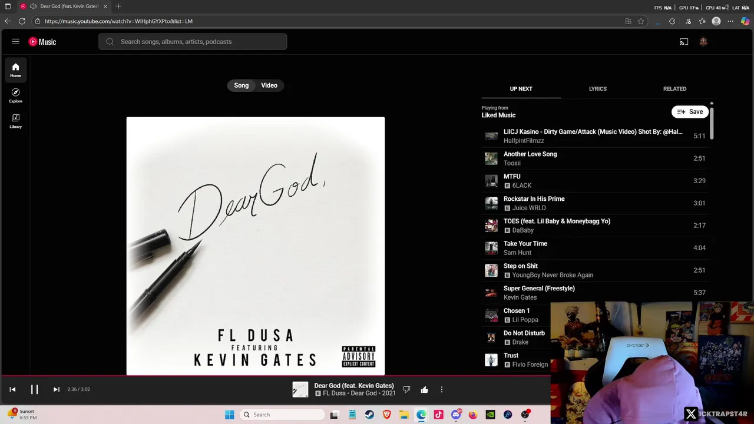Screen dimensions: 754x424
Task: Select the LYRICS tab
Action: (x=598, y=89)
